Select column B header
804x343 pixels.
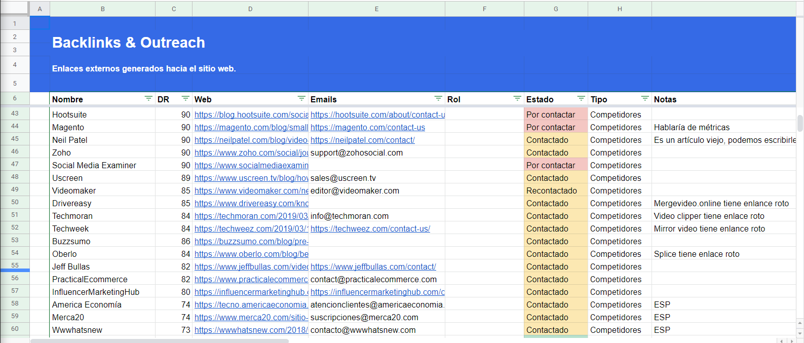[103, 9]
